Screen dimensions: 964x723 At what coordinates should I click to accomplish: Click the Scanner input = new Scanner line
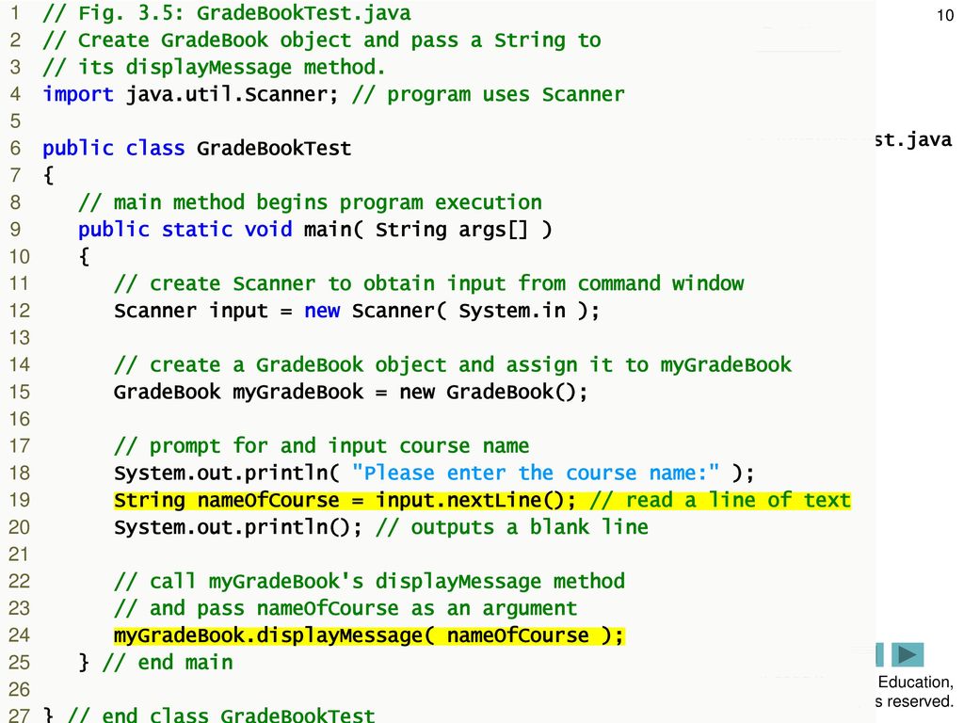356,311
